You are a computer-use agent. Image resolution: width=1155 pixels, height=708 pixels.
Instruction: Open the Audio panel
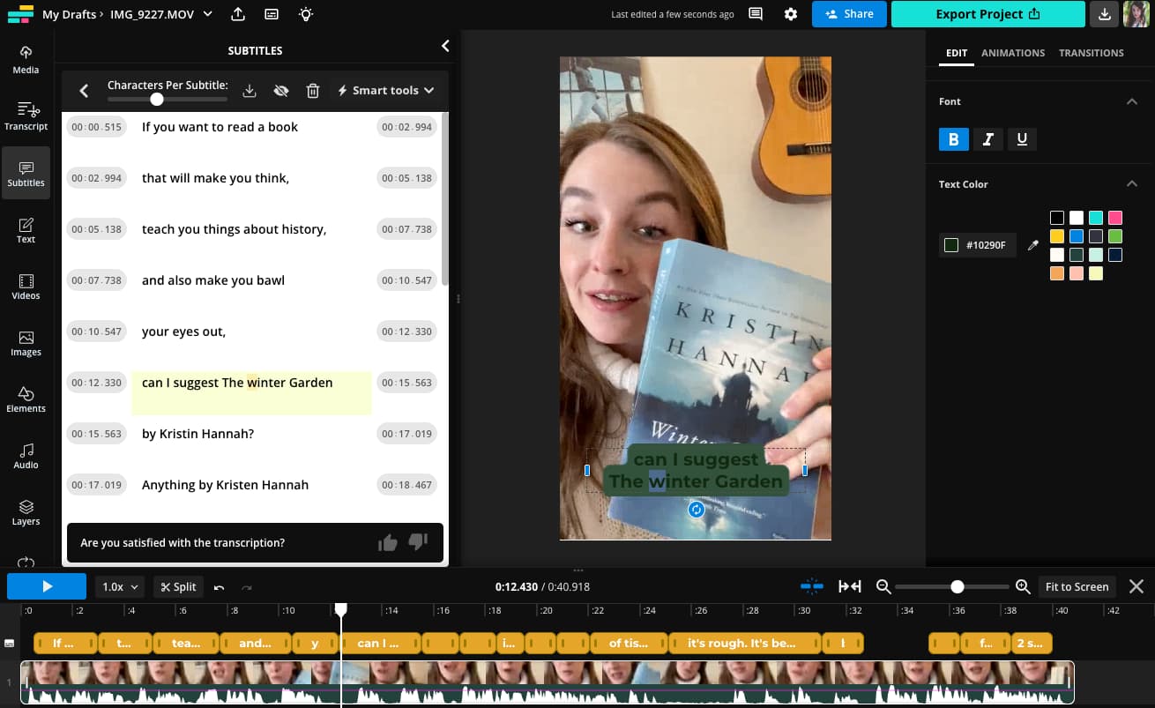(x=26, y=455)
